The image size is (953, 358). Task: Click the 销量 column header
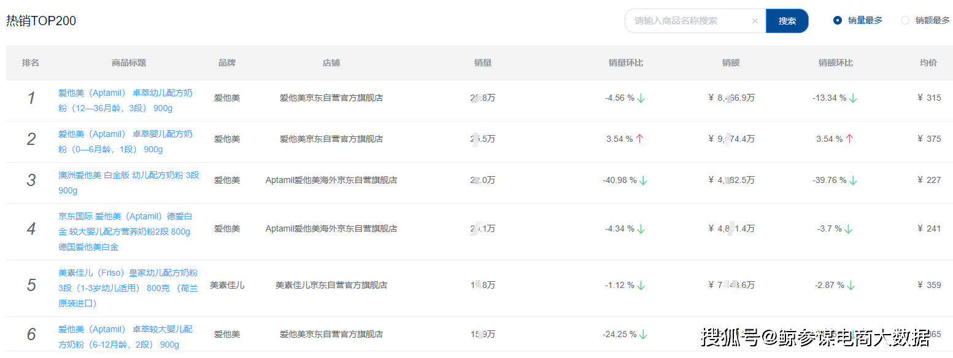coord(483,63)
